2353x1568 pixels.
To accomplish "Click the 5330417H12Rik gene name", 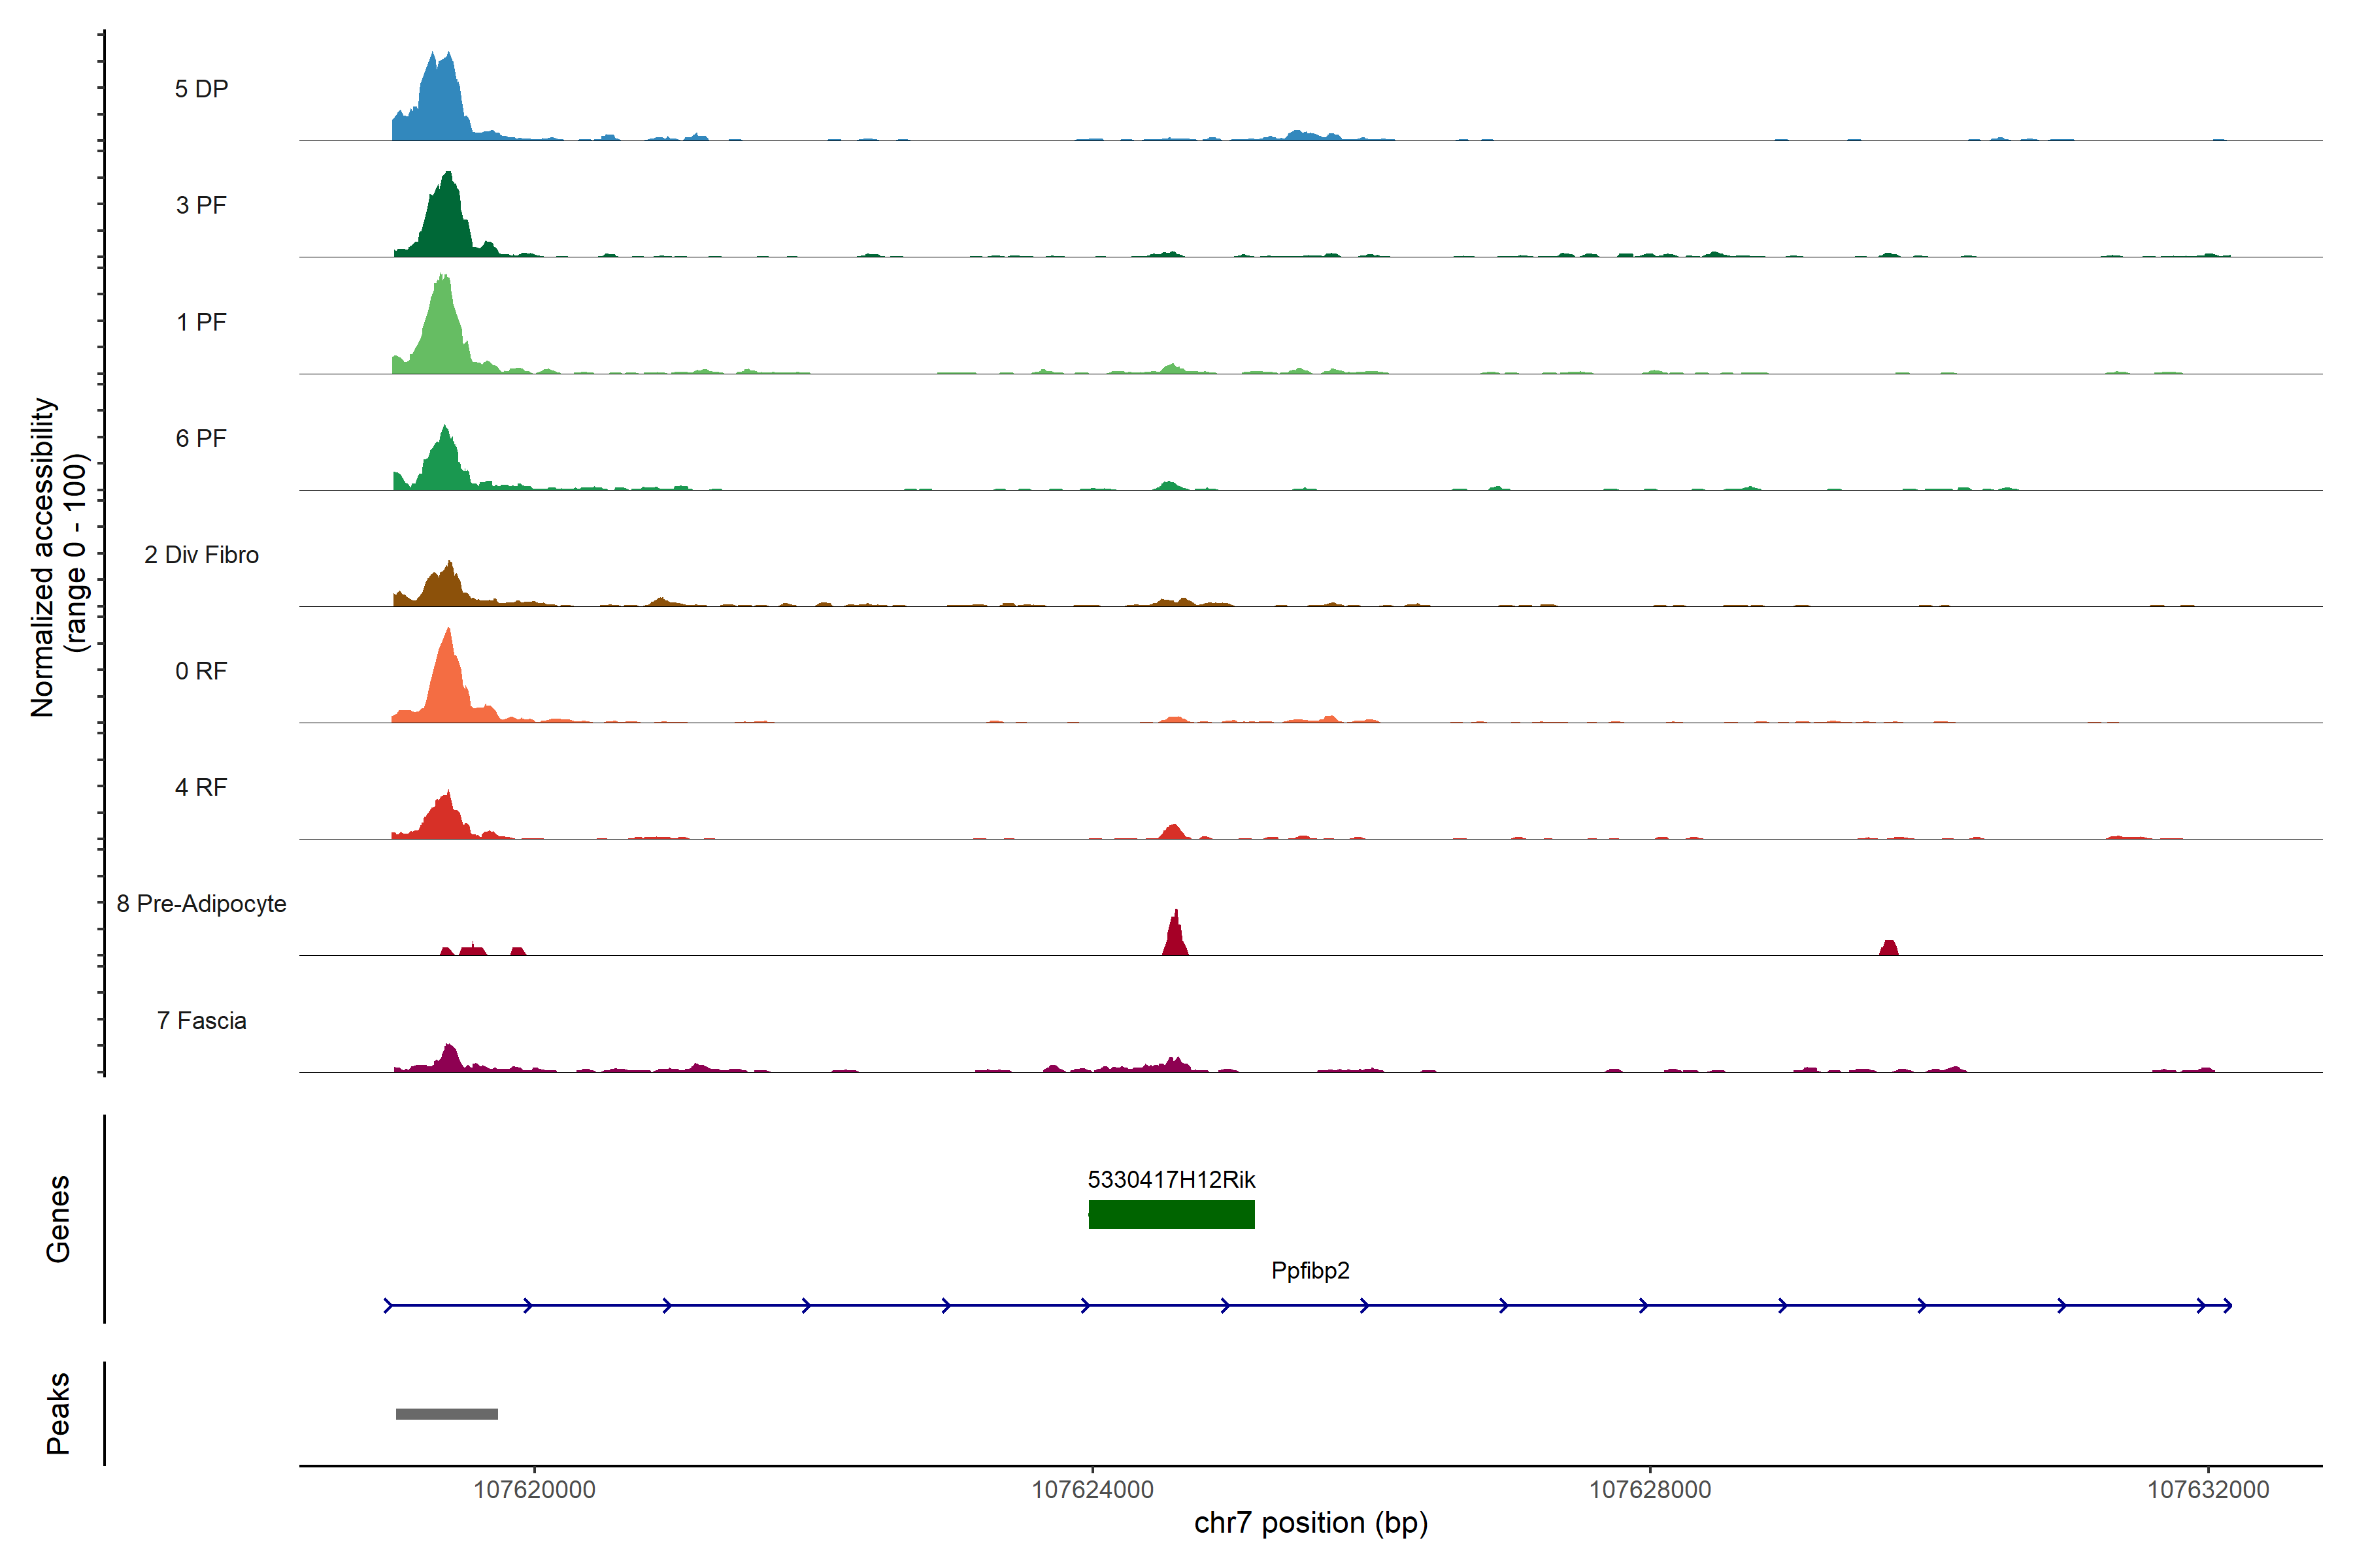I will (x=1171, y=1180).
